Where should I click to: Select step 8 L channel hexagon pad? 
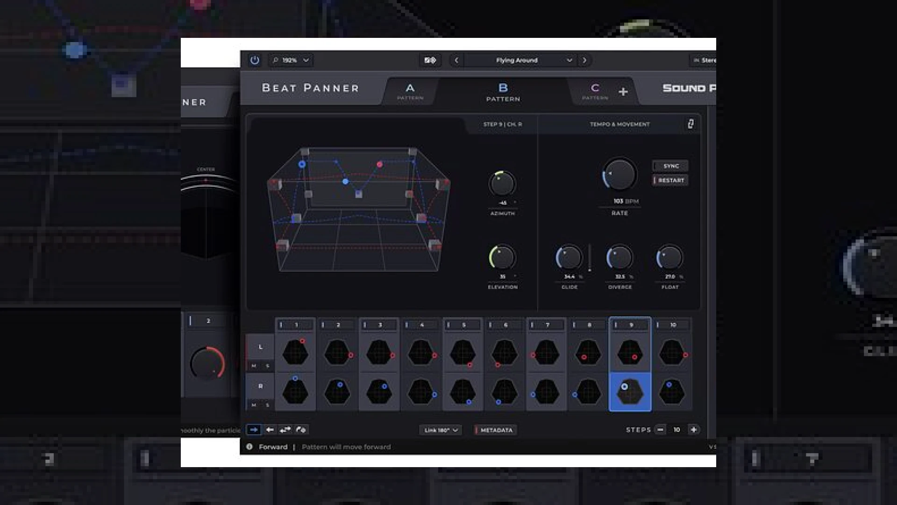588,352
